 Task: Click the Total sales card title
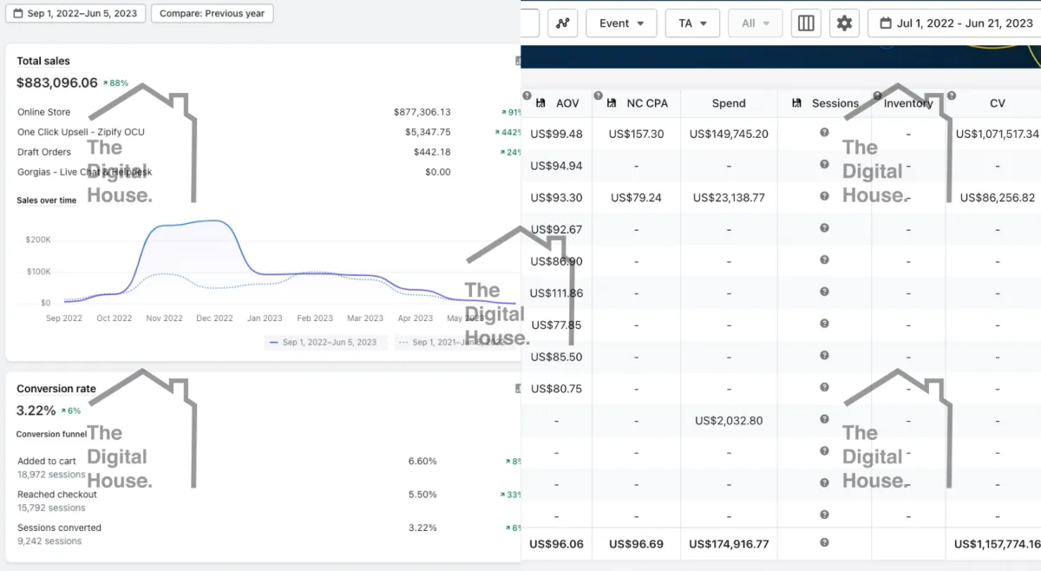click(x=43, y=61)
